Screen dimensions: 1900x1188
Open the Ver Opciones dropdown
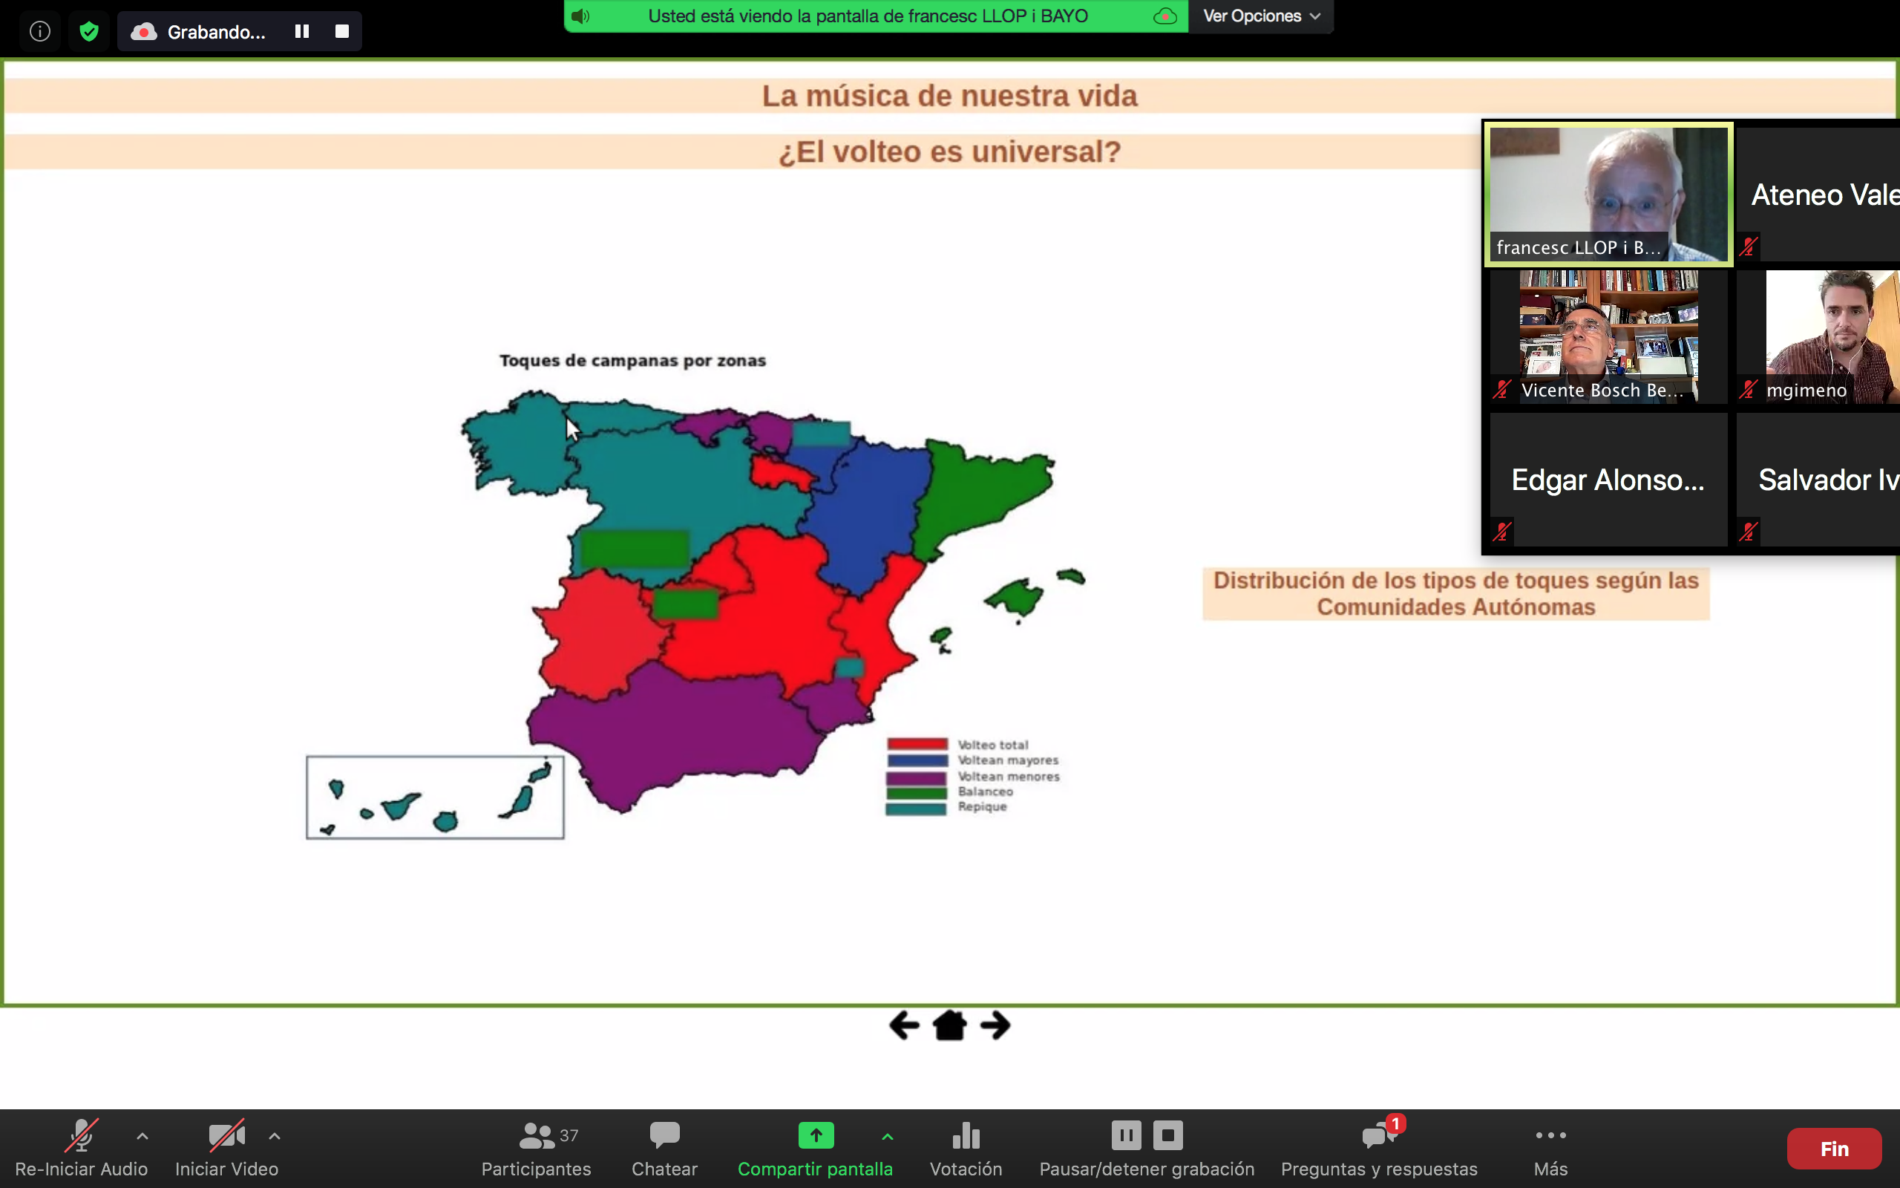tap(1261, 16)
